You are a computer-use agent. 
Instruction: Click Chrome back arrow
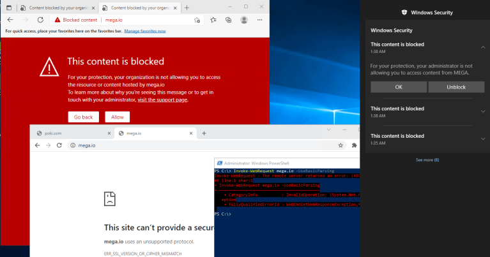pyautogui.click(x=37, y=145)
